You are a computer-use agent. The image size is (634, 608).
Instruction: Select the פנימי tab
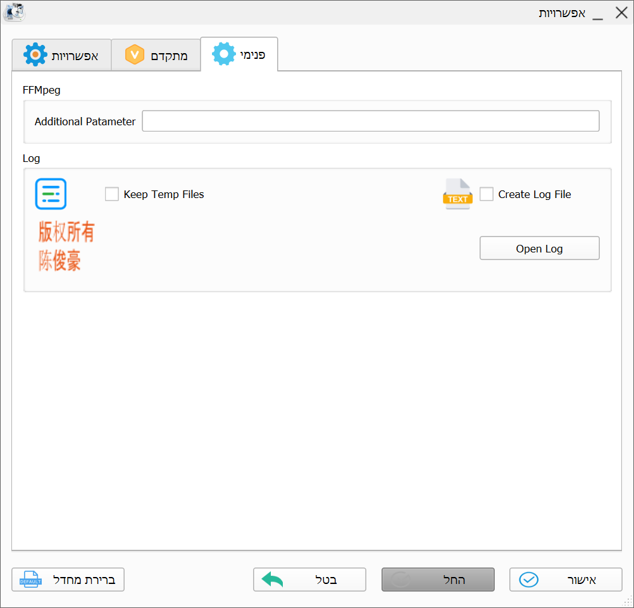tap(239, 54)
